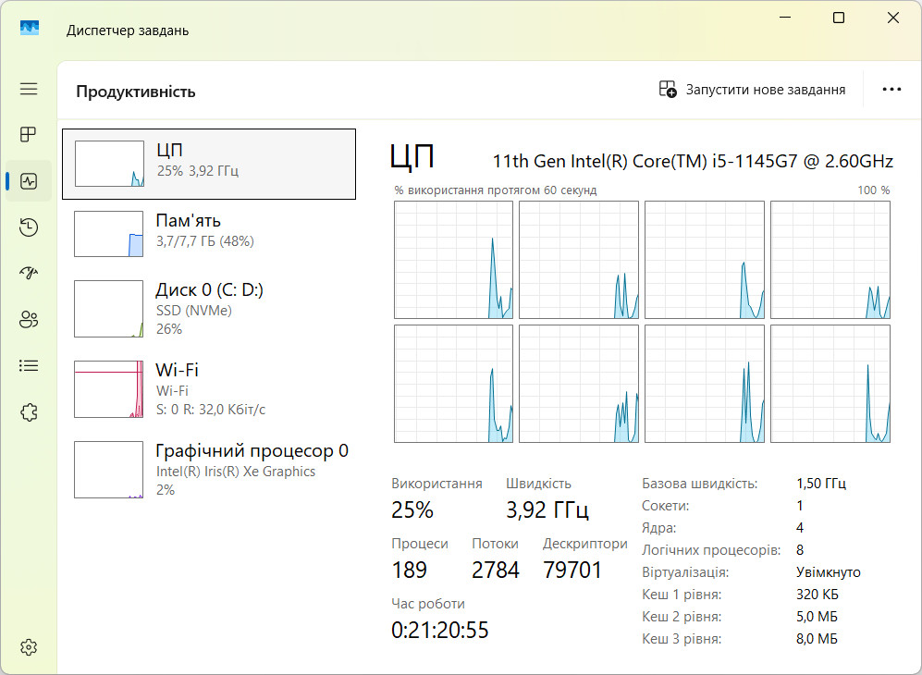Click the Процеси count 189
This screenshot has height=675, width=922.
click(x=410, y=570)
